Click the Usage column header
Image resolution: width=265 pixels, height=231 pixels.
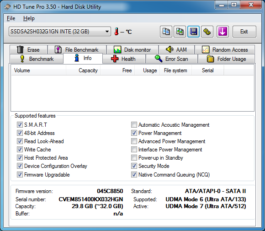pyautogui.click(x=147, y=70)
